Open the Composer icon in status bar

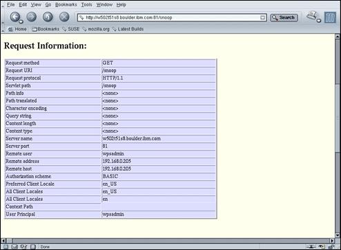(23, 247)
